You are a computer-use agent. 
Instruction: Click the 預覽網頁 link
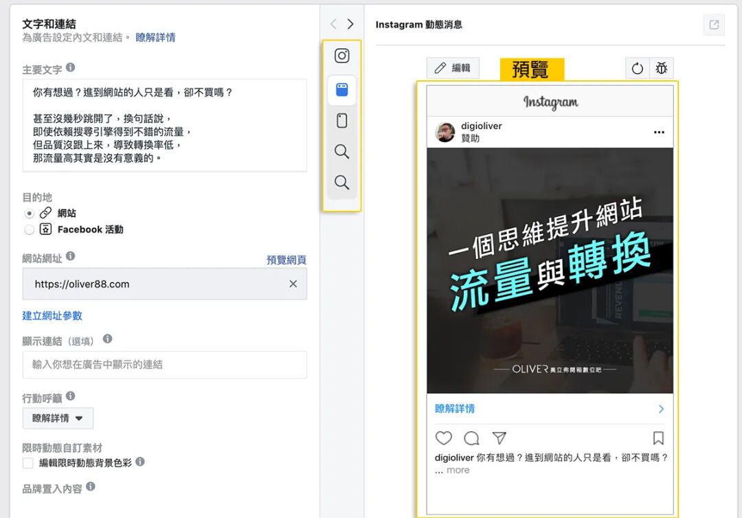(286, 260)
